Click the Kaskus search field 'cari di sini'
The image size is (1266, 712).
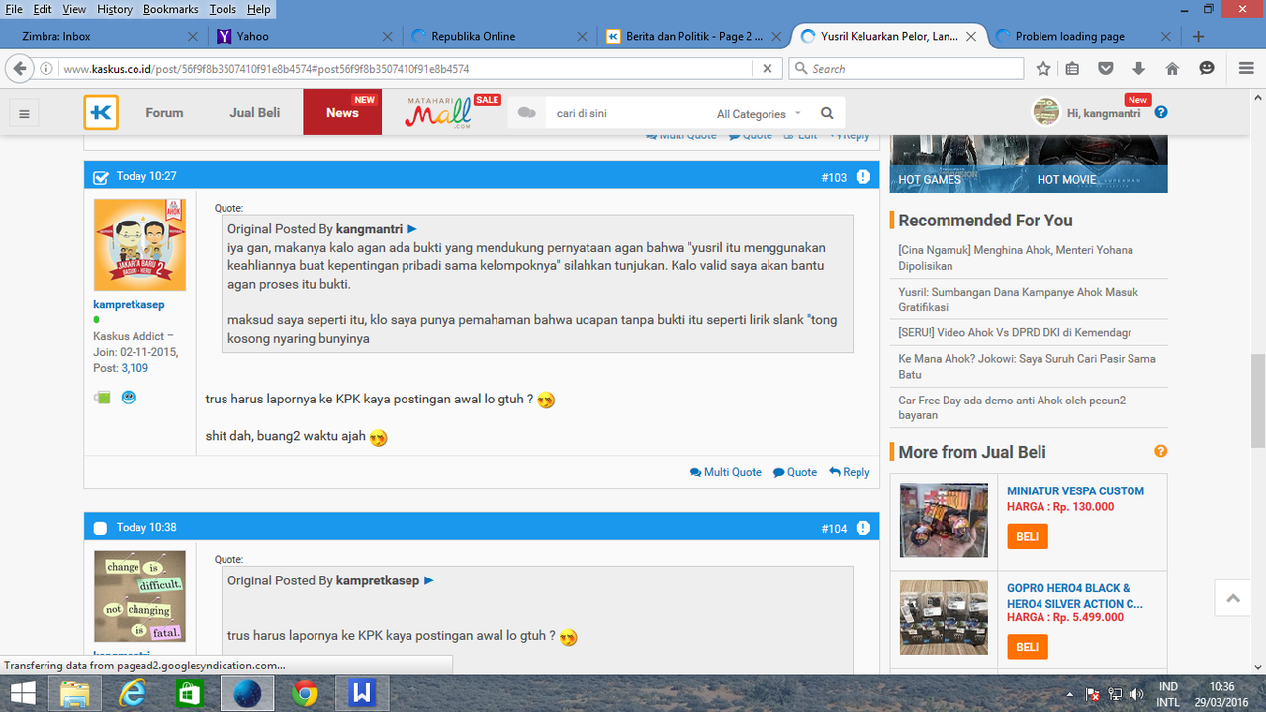pyautogui.click(x=628, y=113)
